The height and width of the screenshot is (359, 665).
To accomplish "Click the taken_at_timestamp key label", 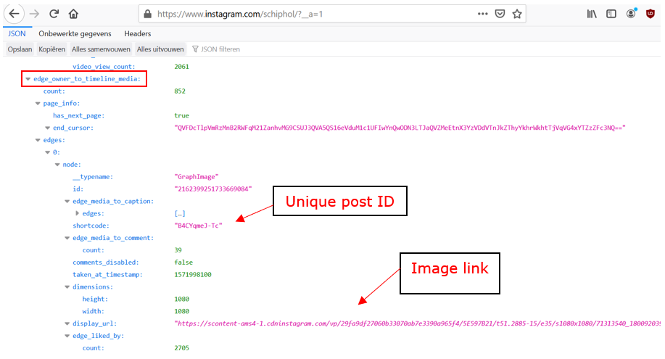I will (x=107, y=275).
